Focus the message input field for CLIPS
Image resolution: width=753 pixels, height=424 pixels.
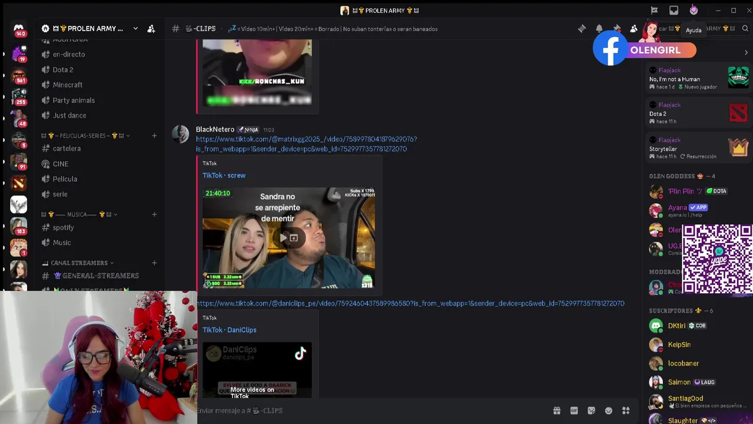pyautogui.click(x=371, y=410)
